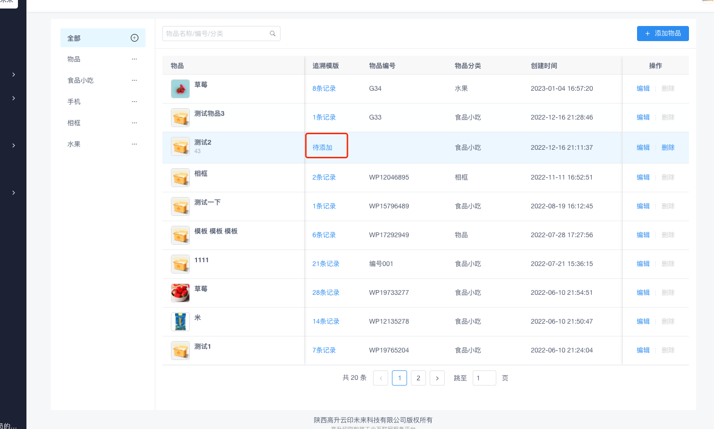Image resolution: width=714 pixels, height=429 pixels.
Task: Click the 跳至 page number input box
Action: tap(484, 378)
